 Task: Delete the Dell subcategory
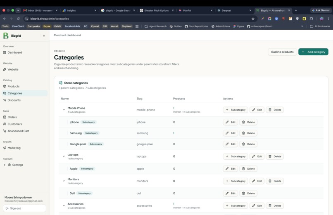(x=248, y=194)
